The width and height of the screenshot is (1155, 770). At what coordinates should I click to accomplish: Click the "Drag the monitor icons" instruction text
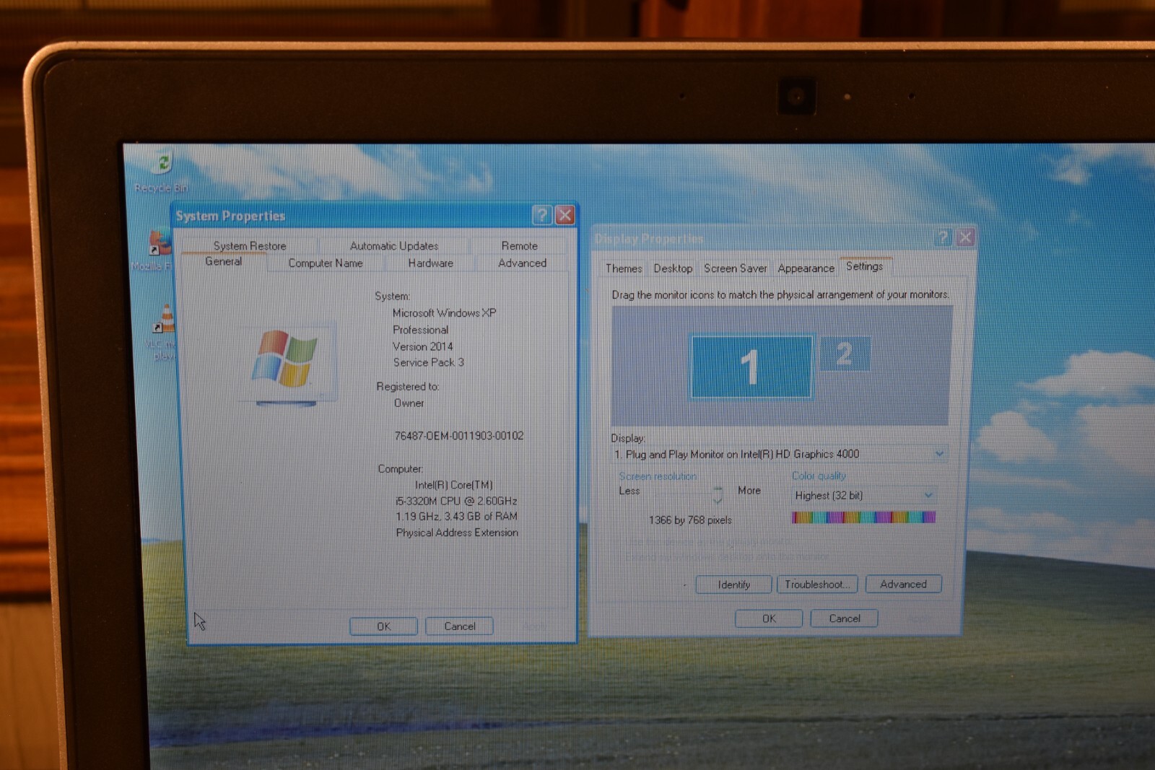click(x=780, y=294)
